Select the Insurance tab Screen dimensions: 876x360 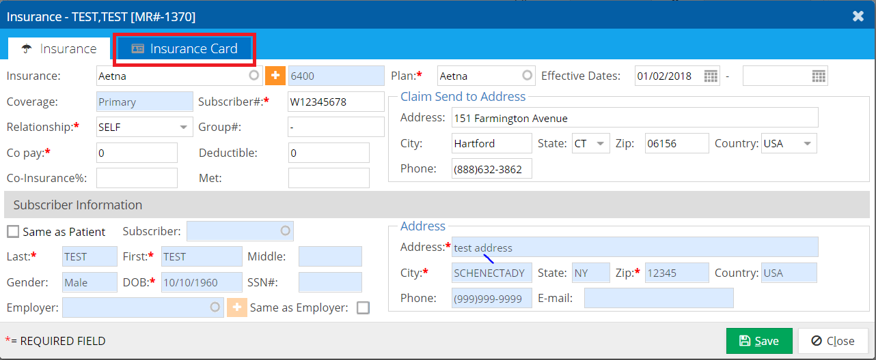coord(59,48)
